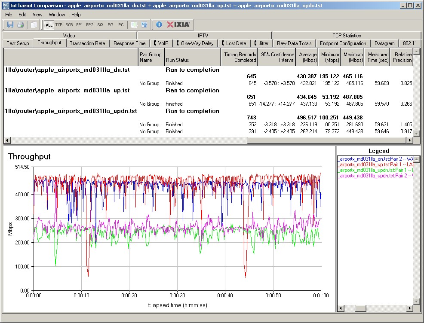Click the Minimum (Mbps) column header

[329, 57]
